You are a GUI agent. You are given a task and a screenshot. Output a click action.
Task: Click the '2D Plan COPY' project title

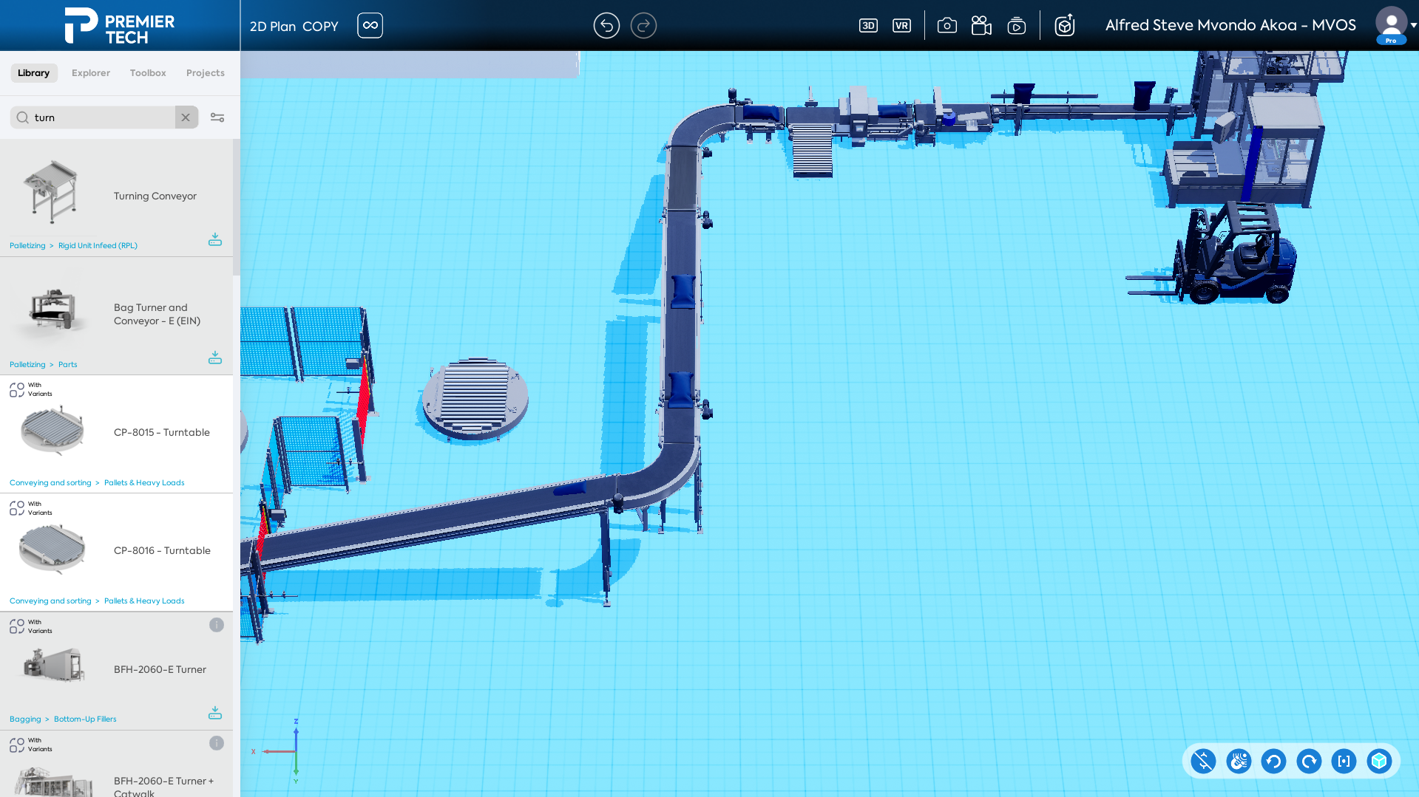[x=294, y=26]
